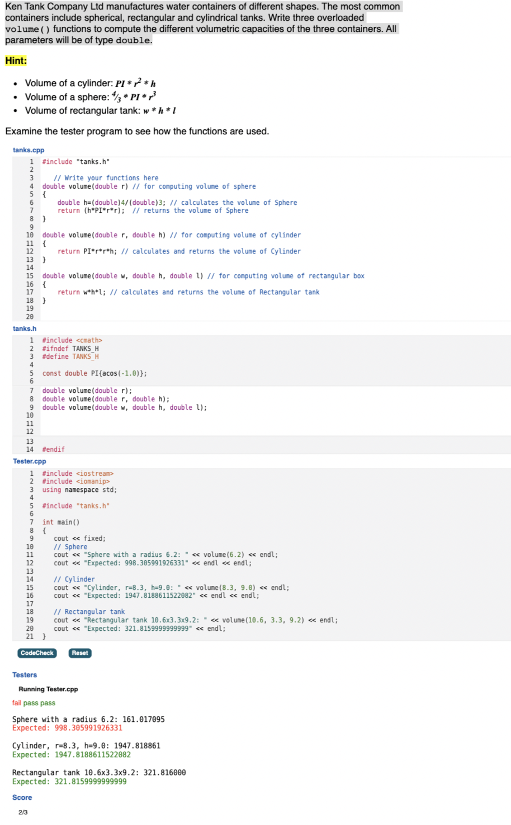Click line number 4 in tanks.cpp
The image size is (511, 825).
[33, 186]
